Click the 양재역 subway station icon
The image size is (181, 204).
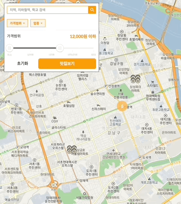coord(77,181)
